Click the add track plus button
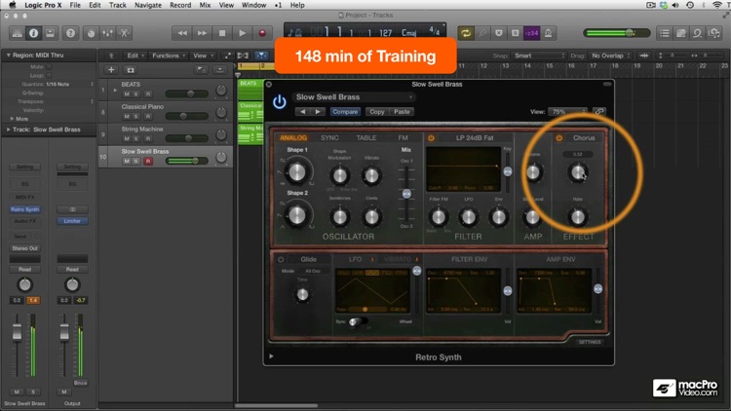 [x=111, y=70]
